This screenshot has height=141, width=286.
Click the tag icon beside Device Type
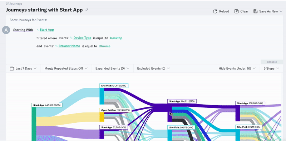tap(71, 38)
